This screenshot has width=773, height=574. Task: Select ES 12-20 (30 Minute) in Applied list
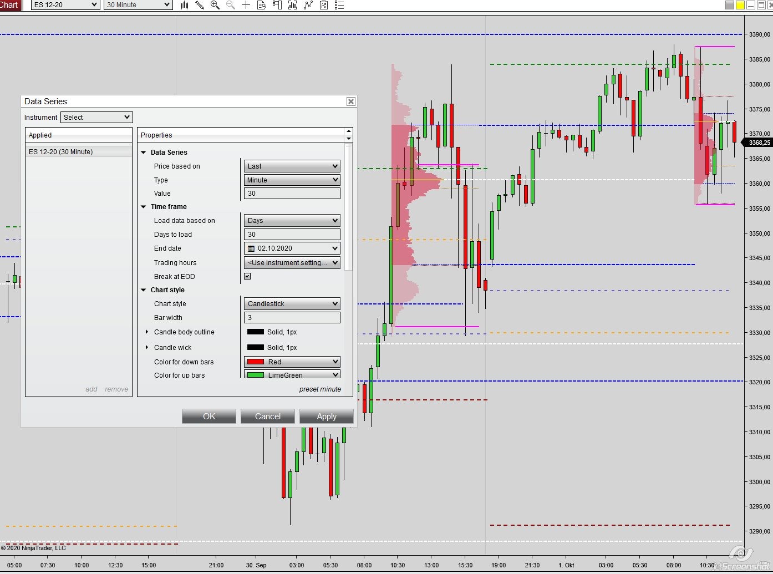[x=79, y=152]
